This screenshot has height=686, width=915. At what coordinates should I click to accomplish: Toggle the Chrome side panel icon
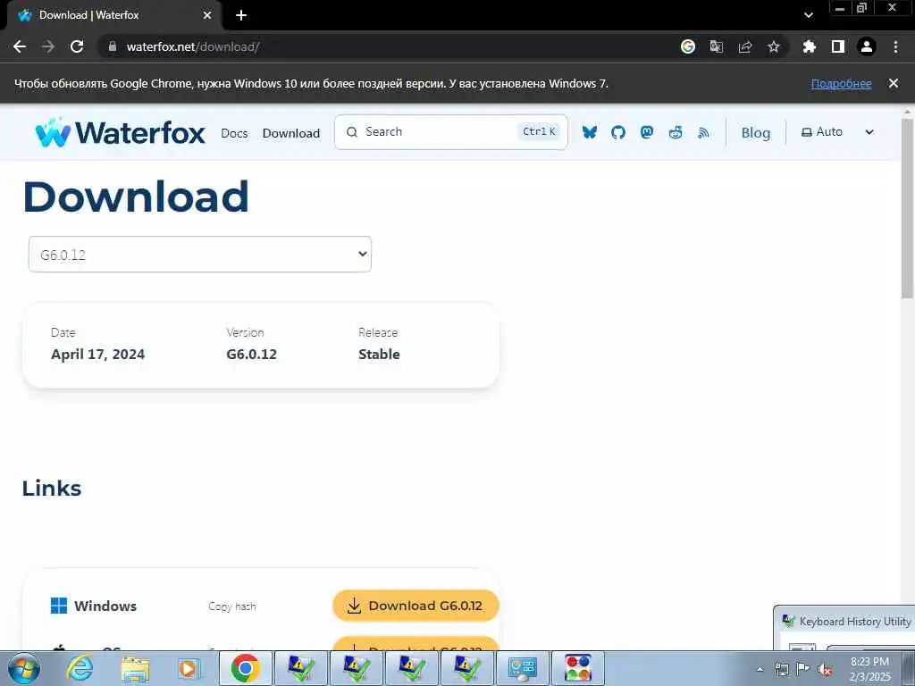838,46
